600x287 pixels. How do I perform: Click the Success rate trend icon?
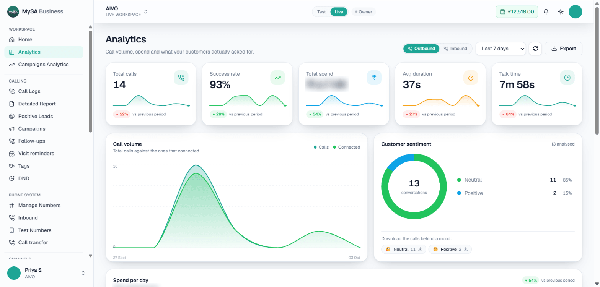coord(278,78)
